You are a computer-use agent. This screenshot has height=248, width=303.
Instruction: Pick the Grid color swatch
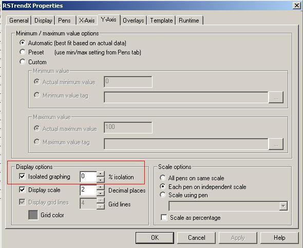33,215
